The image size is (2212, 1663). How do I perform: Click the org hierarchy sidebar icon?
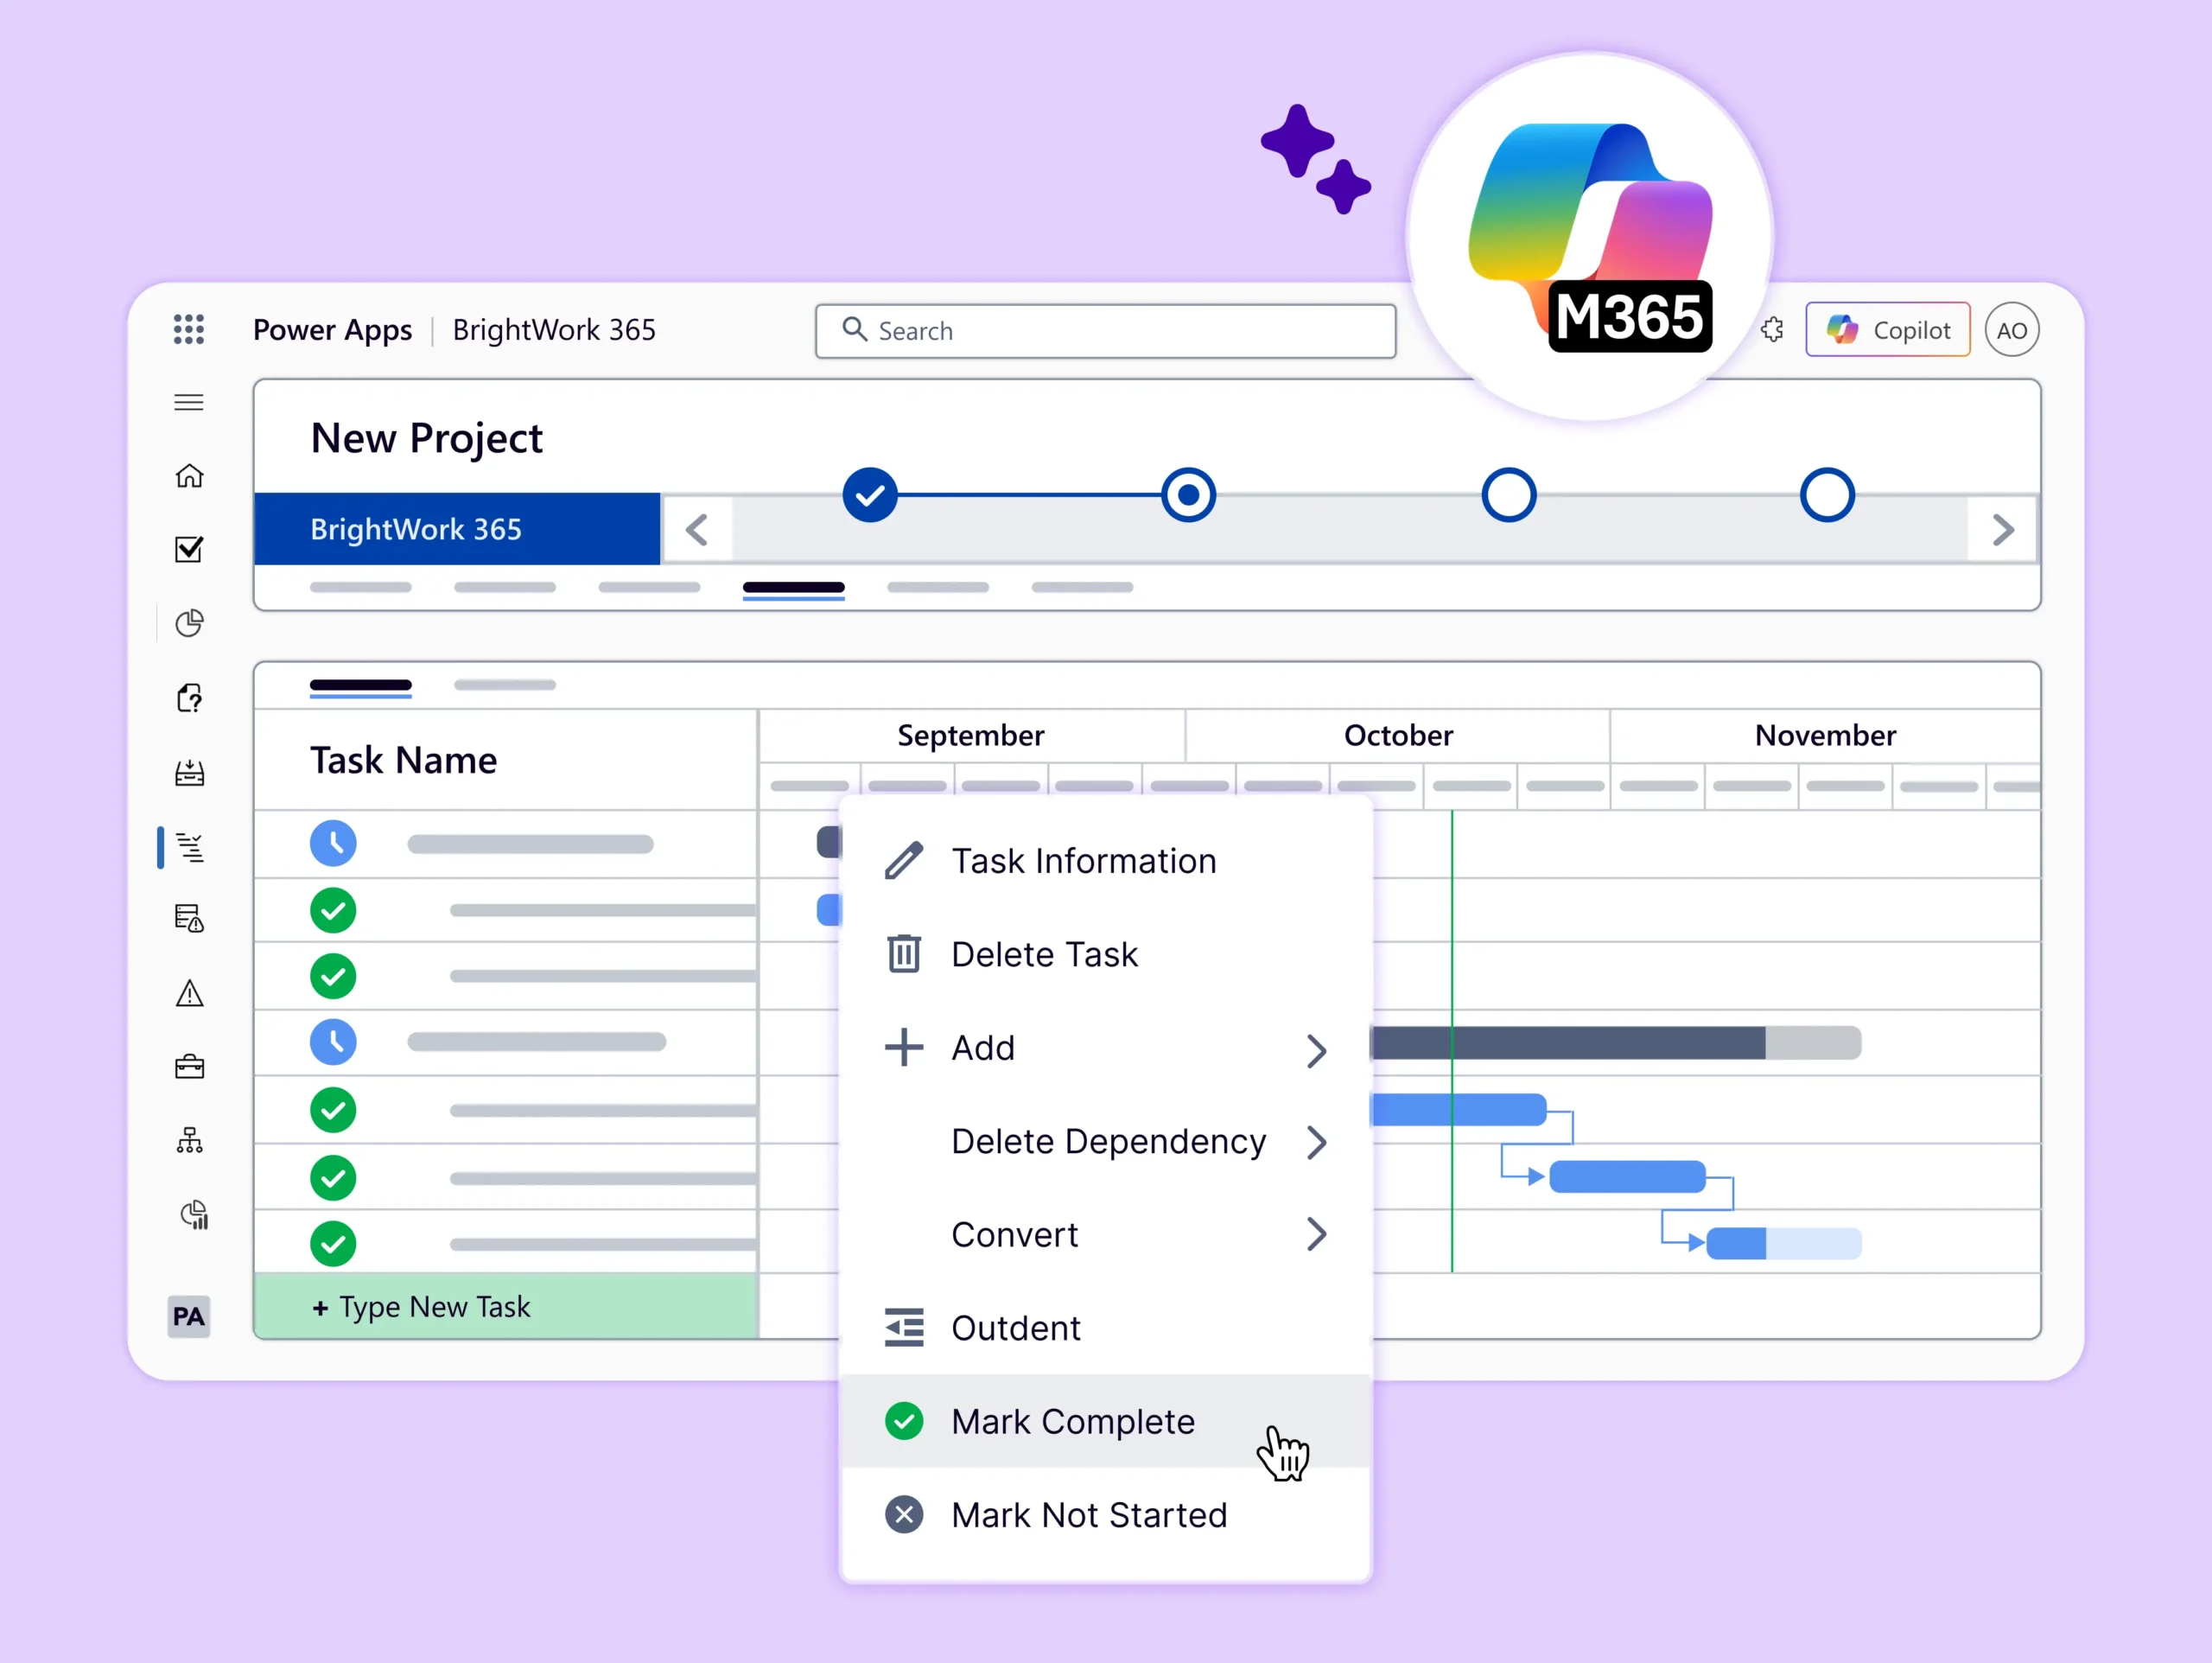click(189, 1141)
